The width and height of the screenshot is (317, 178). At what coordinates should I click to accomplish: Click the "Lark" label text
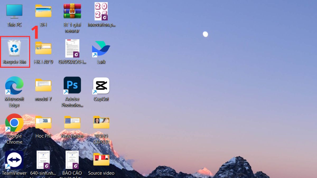coord(101,62)
